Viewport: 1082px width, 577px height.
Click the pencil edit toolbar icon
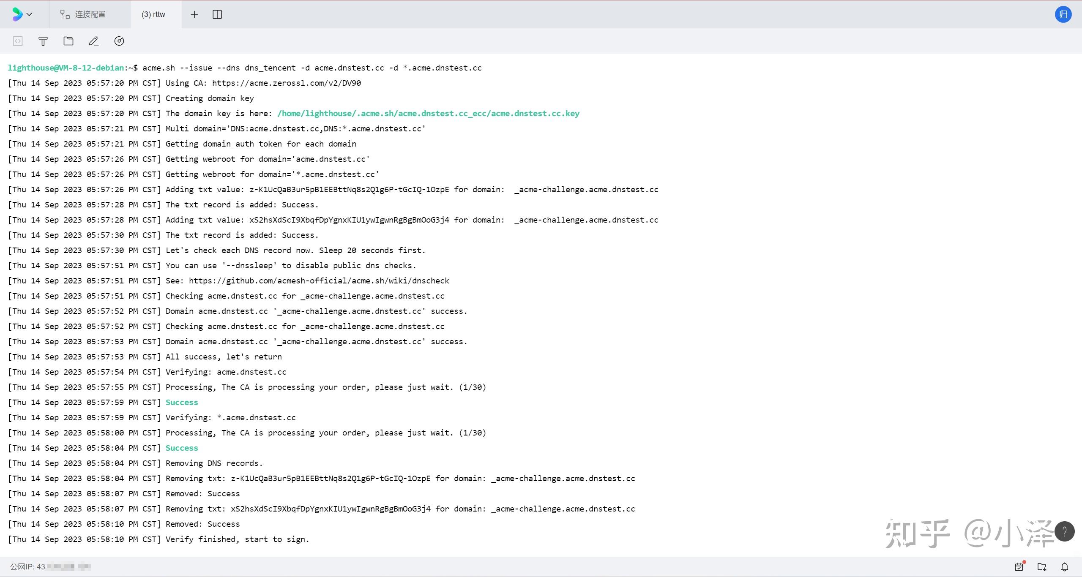pos(94,41)
